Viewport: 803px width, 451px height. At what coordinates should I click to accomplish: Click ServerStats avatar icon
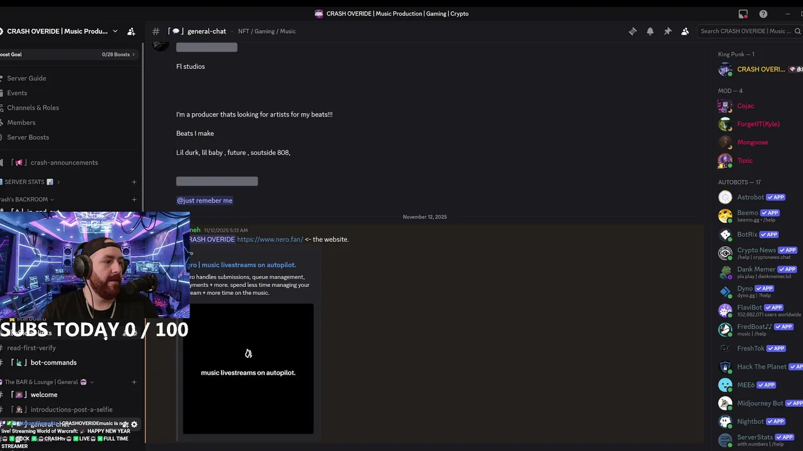point(725,440)
